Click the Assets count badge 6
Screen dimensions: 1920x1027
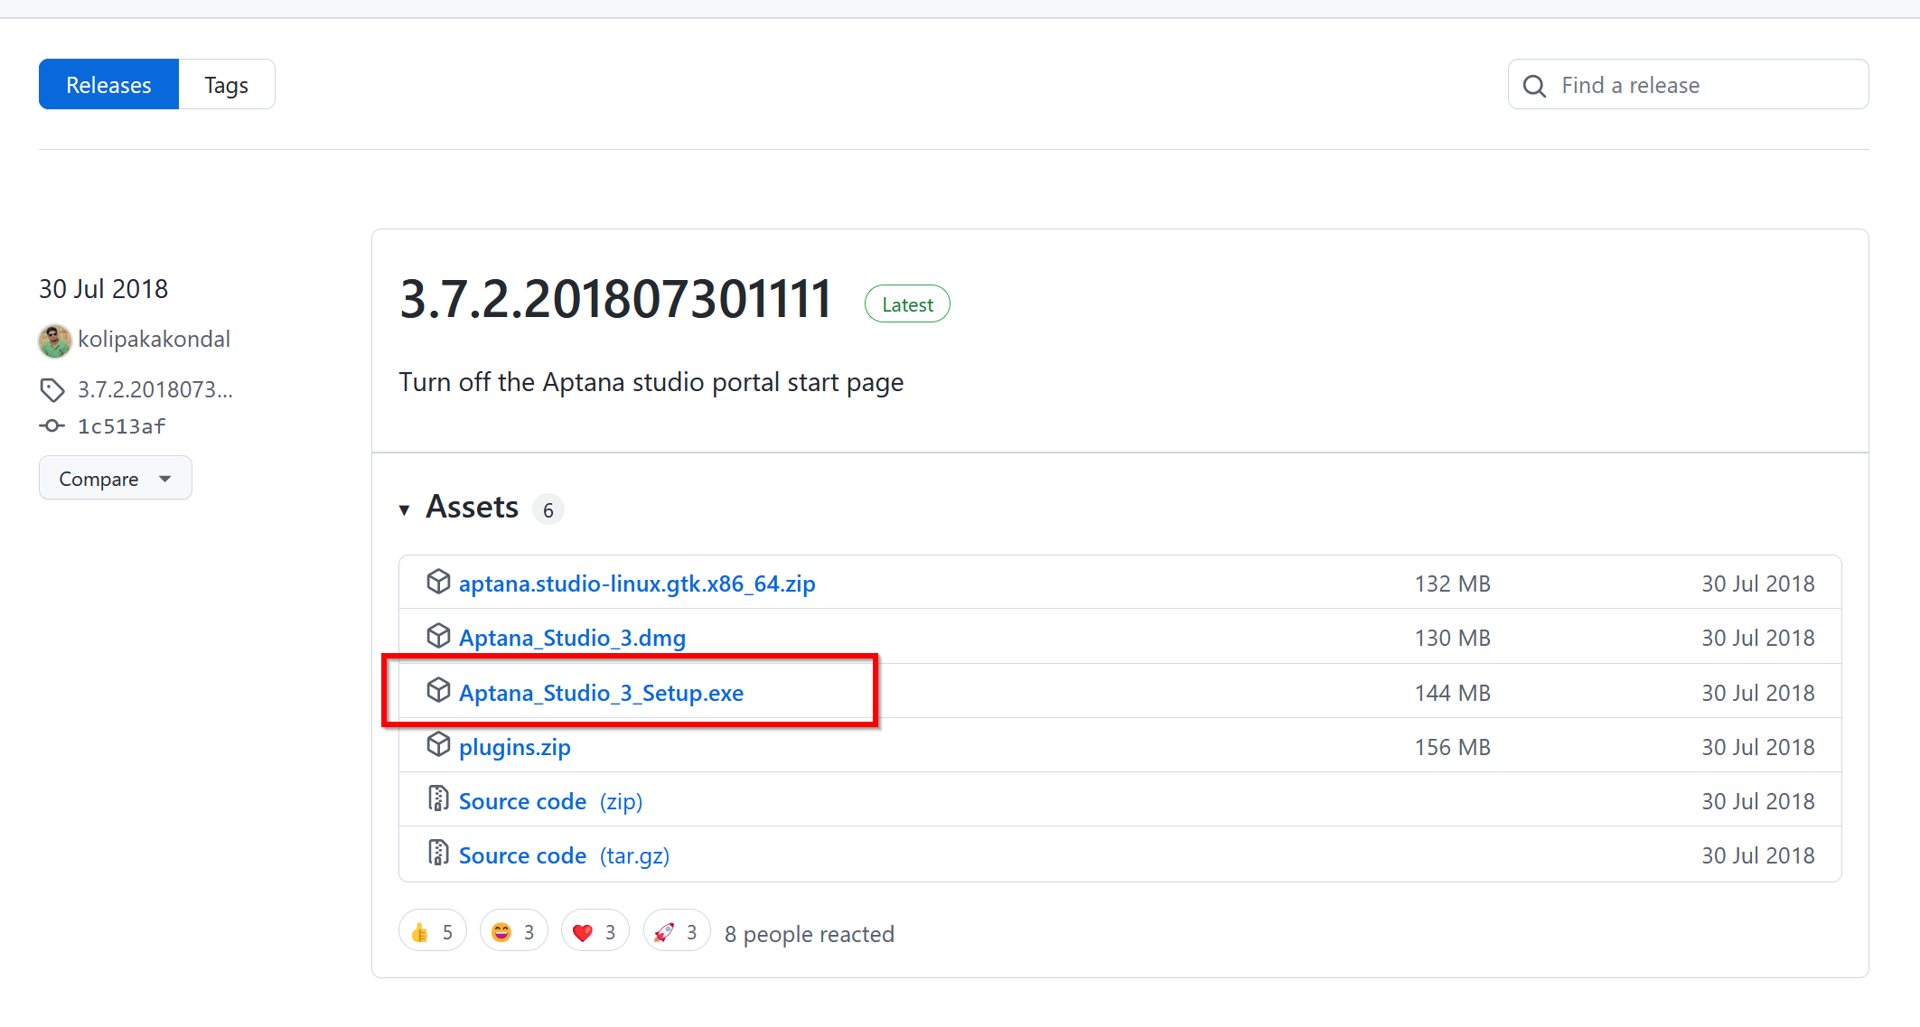(548, 509)
